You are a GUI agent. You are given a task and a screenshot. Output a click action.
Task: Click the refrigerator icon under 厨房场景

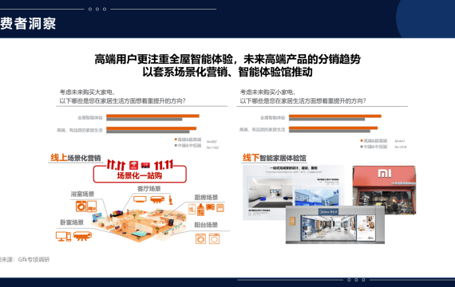(x=192, y=209)
